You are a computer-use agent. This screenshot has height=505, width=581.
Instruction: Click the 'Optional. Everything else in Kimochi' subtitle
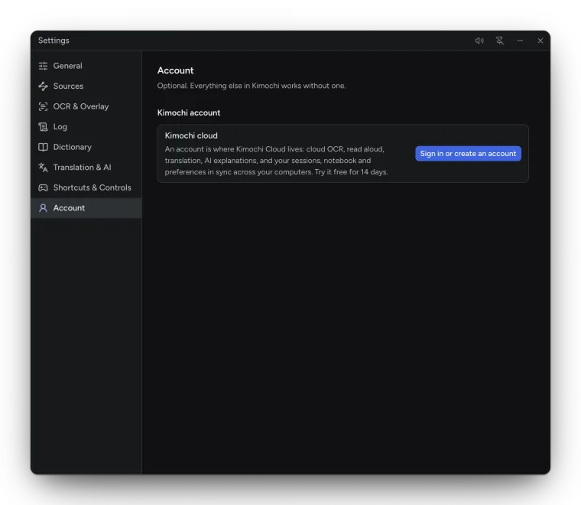[252, 86]
